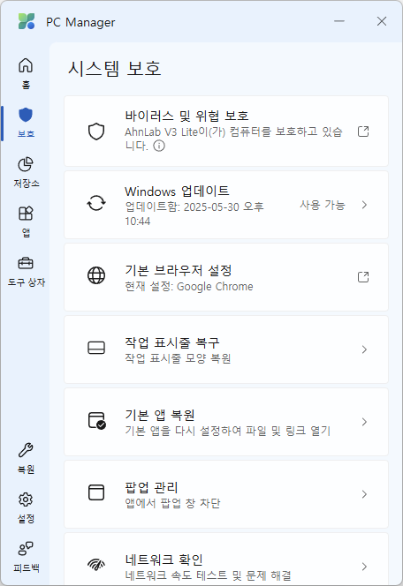Open external link icon for virus protection
Image resolution: width=403 pixels, height=586 pixels.
tap(363, 131)
